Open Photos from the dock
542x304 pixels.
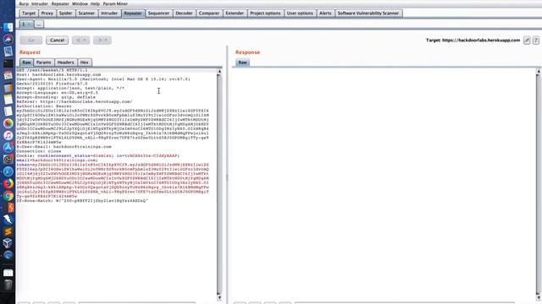8,123
